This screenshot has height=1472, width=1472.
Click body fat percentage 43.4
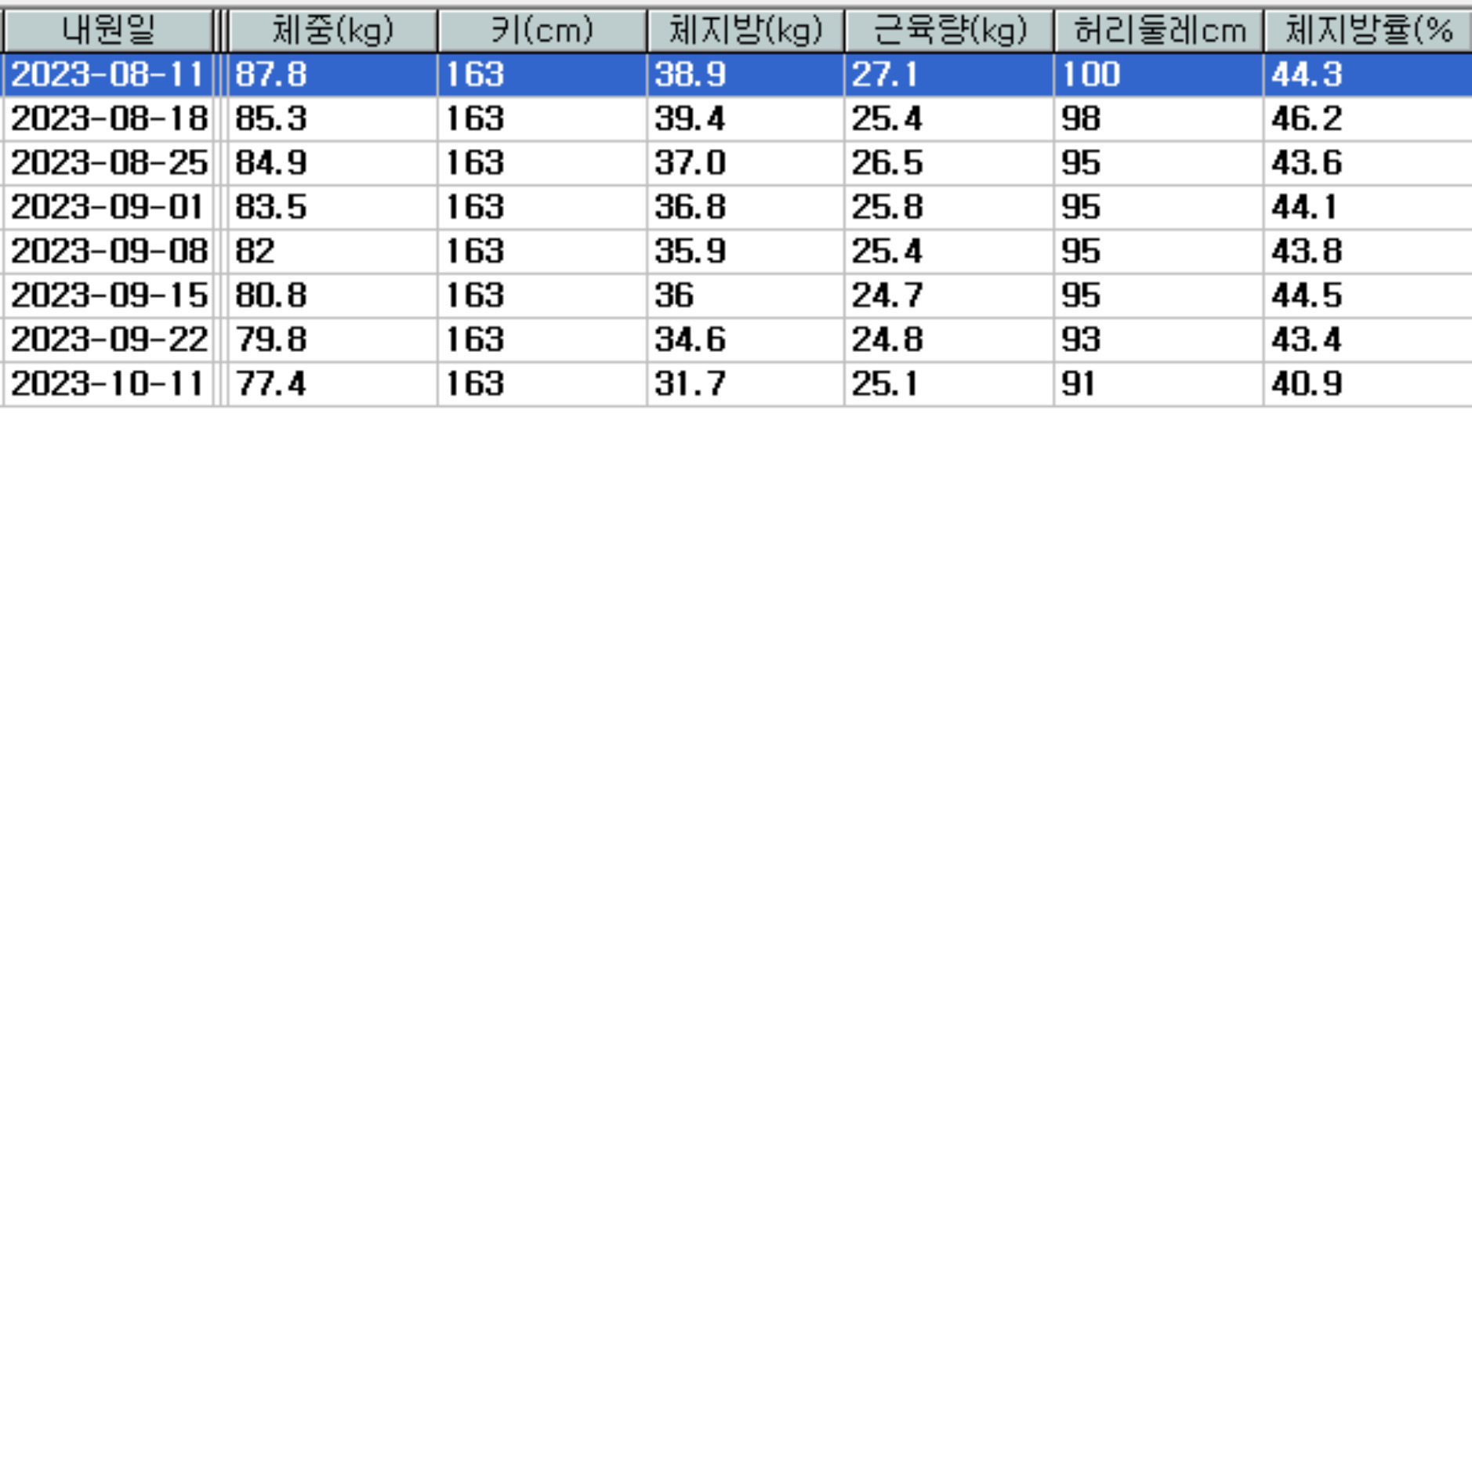(1307, 340)
